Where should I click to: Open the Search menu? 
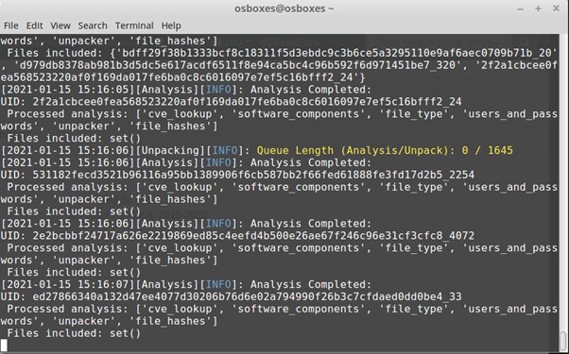point(93,25)
